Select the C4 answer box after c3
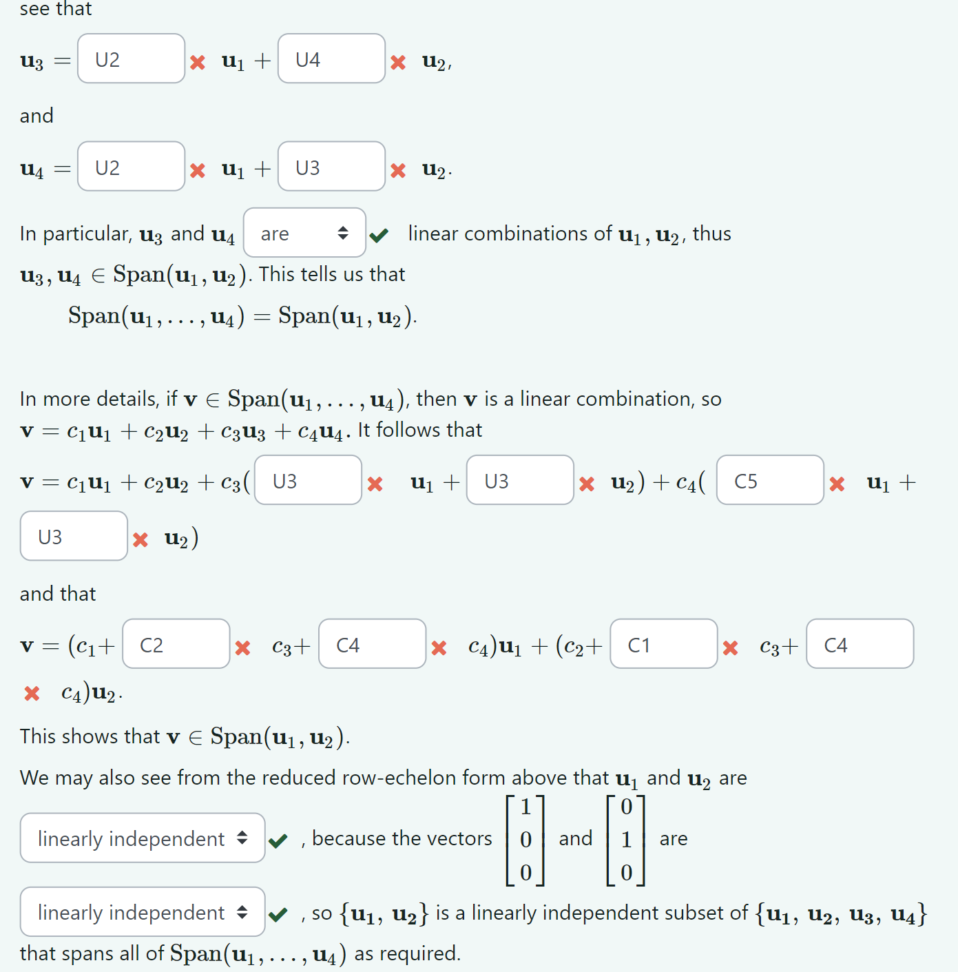The width and height of the screenshot is (958, 972). click(372, 643)
